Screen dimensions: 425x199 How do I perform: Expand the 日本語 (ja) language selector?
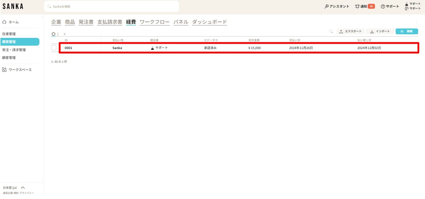pyautogui.click(x=14, y=188)
